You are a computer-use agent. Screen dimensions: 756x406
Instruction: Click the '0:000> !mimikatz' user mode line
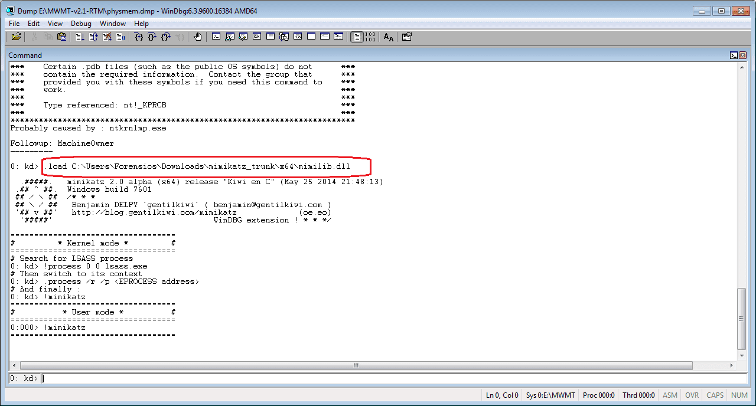pos(48,328)
